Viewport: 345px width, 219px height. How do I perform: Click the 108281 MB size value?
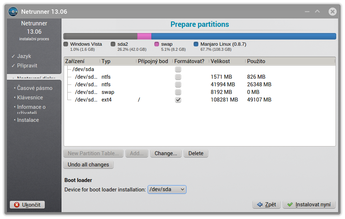(225, 100)
